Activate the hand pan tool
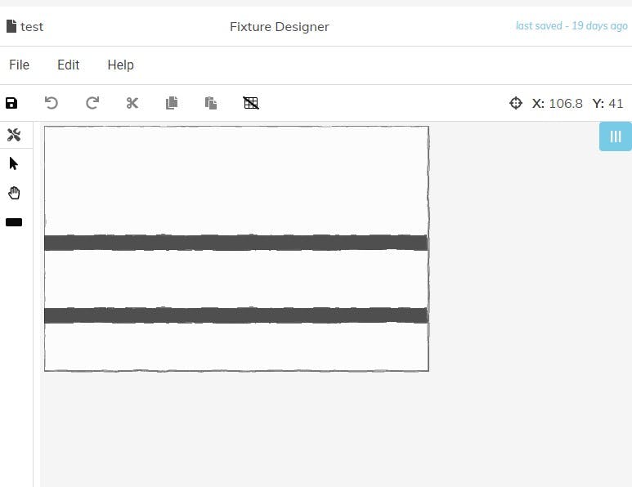The height and width of the screenshot is (487, 632). 14,193
